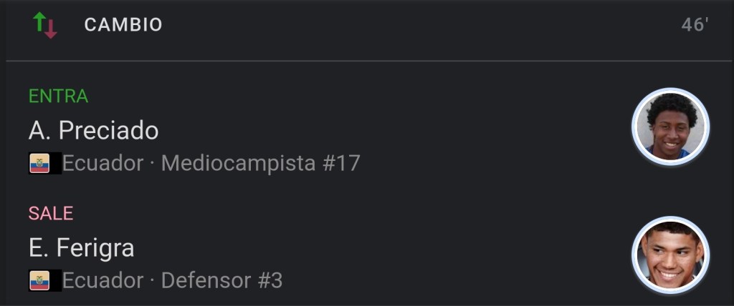
Task: Open A. Preciado's round player photo
Action: pyautogui.click(x=670, y=127)
